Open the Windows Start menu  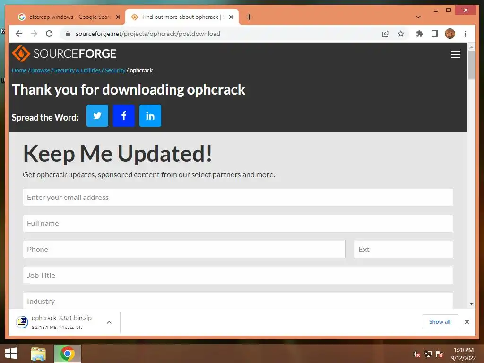pos(11,354)
